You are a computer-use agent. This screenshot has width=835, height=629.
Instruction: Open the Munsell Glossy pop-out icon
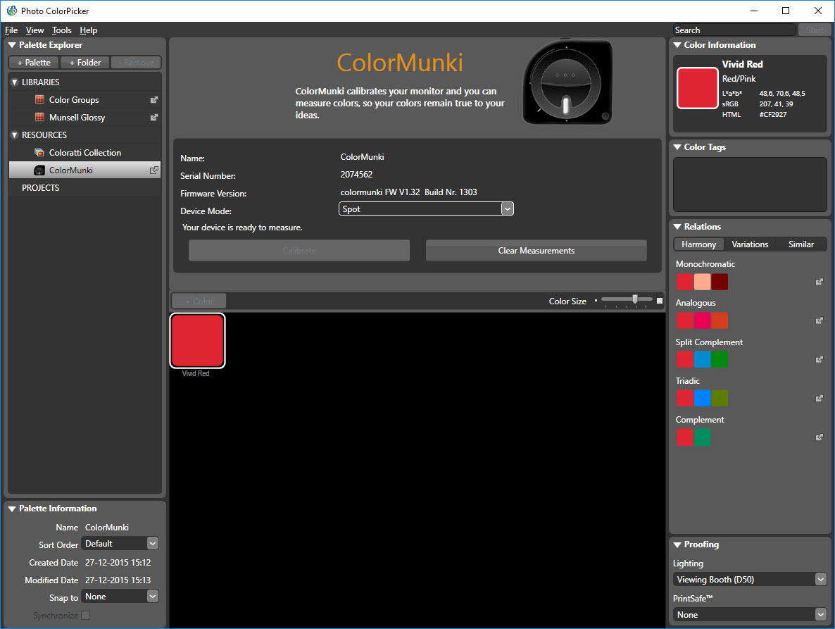click(x=154, y=117)
